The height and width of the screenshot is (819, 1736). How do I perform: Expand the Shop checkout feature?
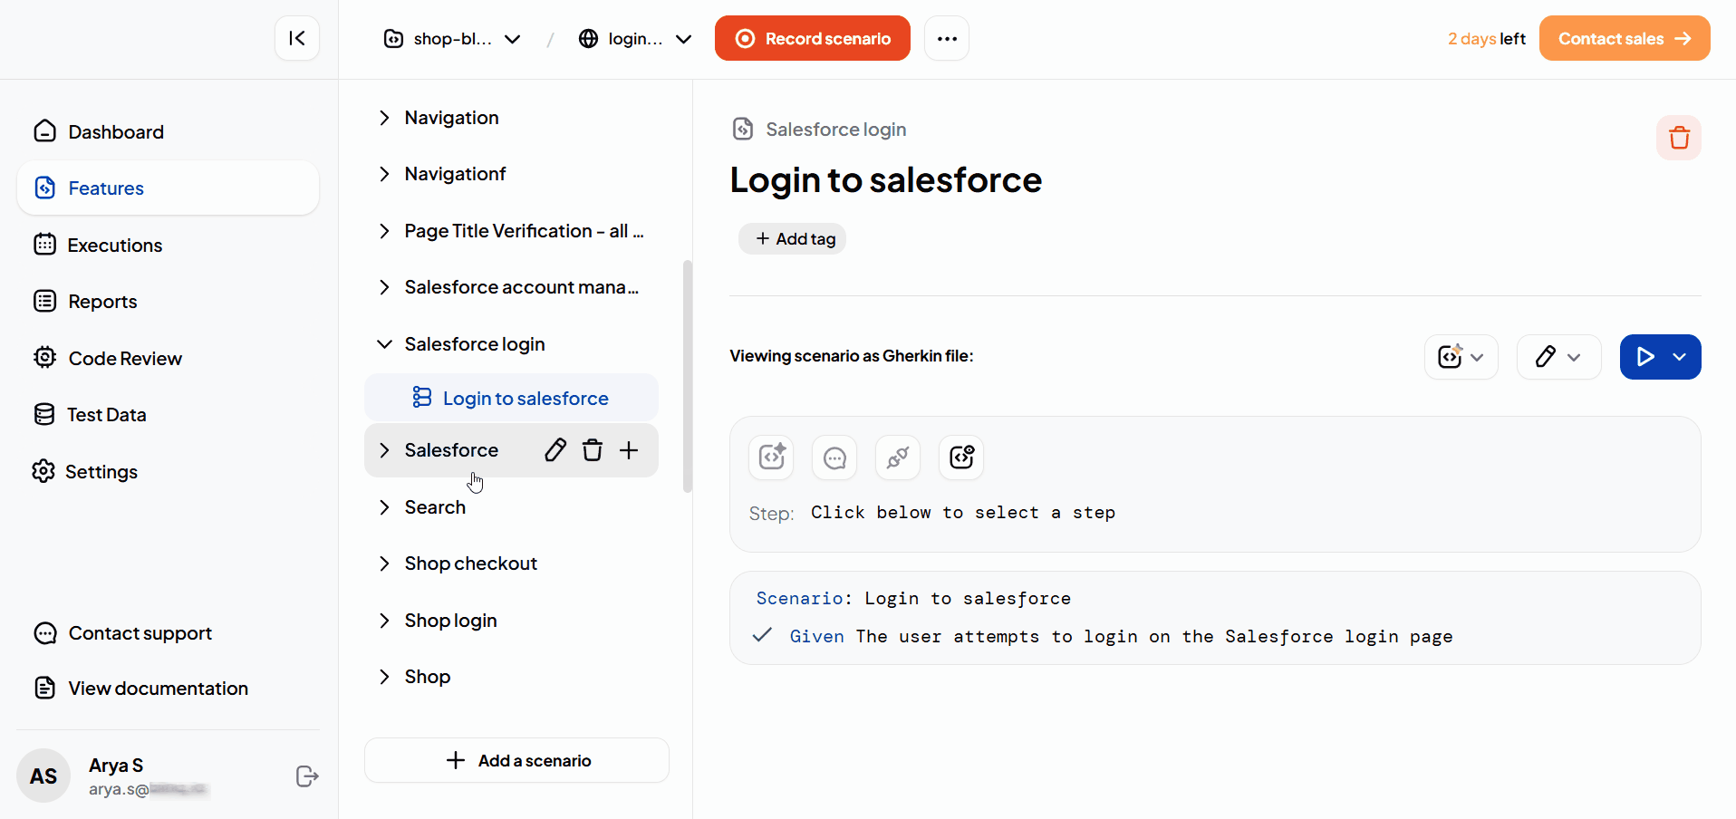click(384, 564)
